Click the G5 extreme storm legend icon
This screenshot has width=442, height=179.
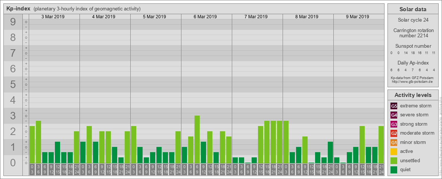pyautogui.click(x=394, y=106)
